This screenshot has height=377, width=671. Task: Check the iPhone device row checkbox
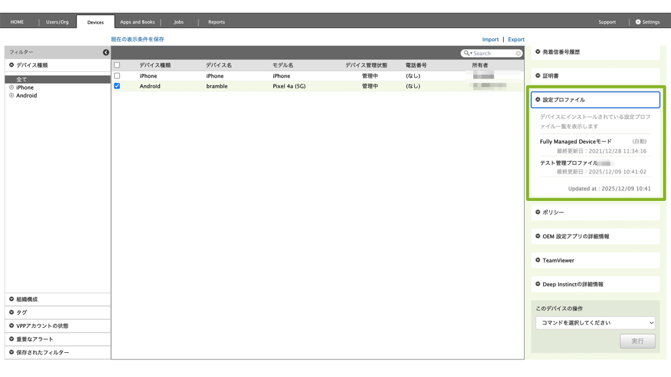[117, 76]
